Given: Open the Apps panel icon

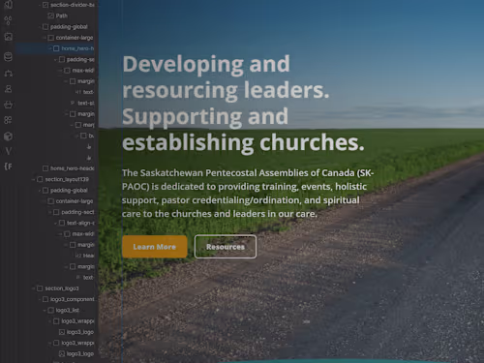Looking at the screenshot, I should coord(8,120).
